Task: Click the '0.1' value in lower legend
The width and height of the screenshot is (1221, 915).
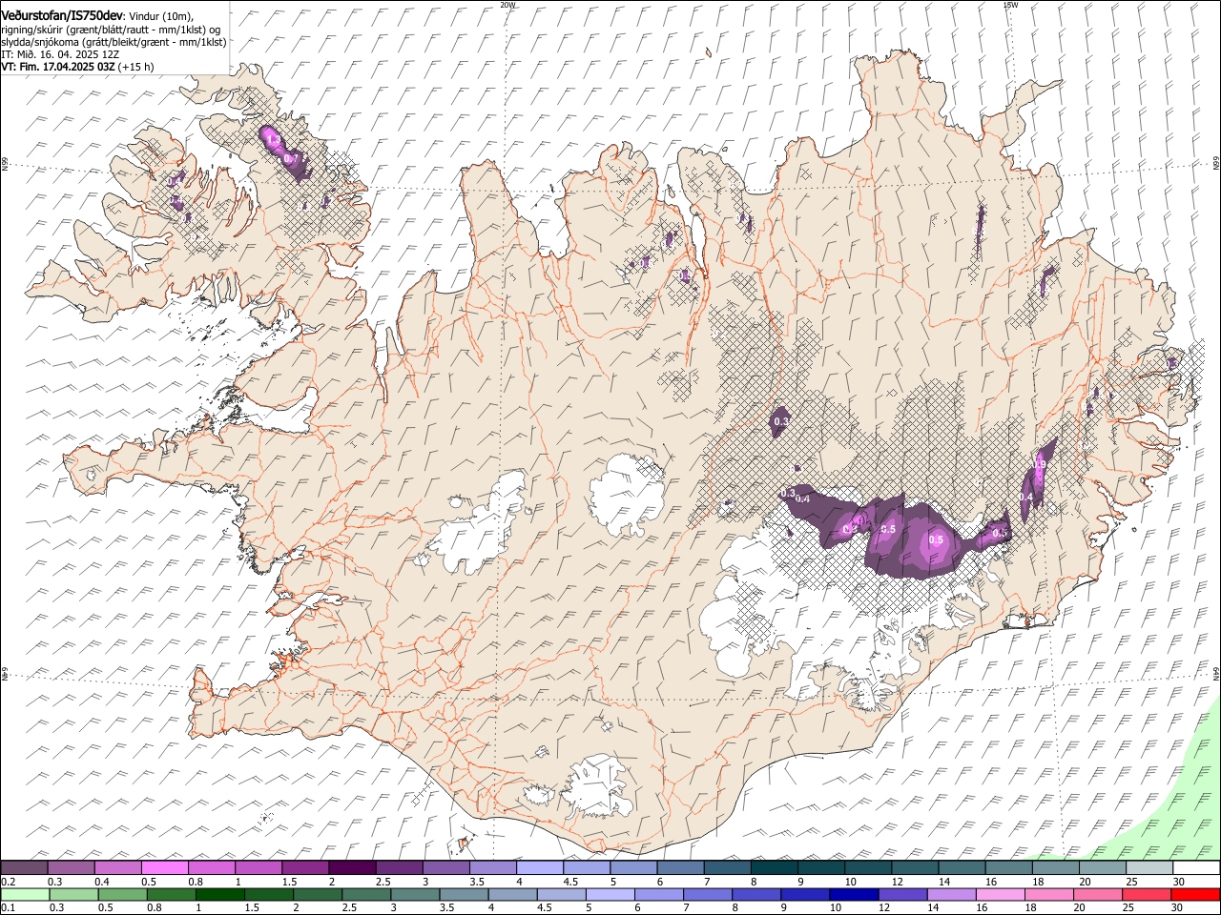Action: (7, 907)
